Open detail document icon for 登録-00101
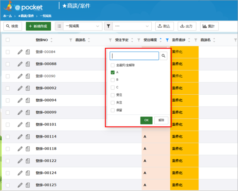This screenshot has width=238, height=191. [28, 125]
